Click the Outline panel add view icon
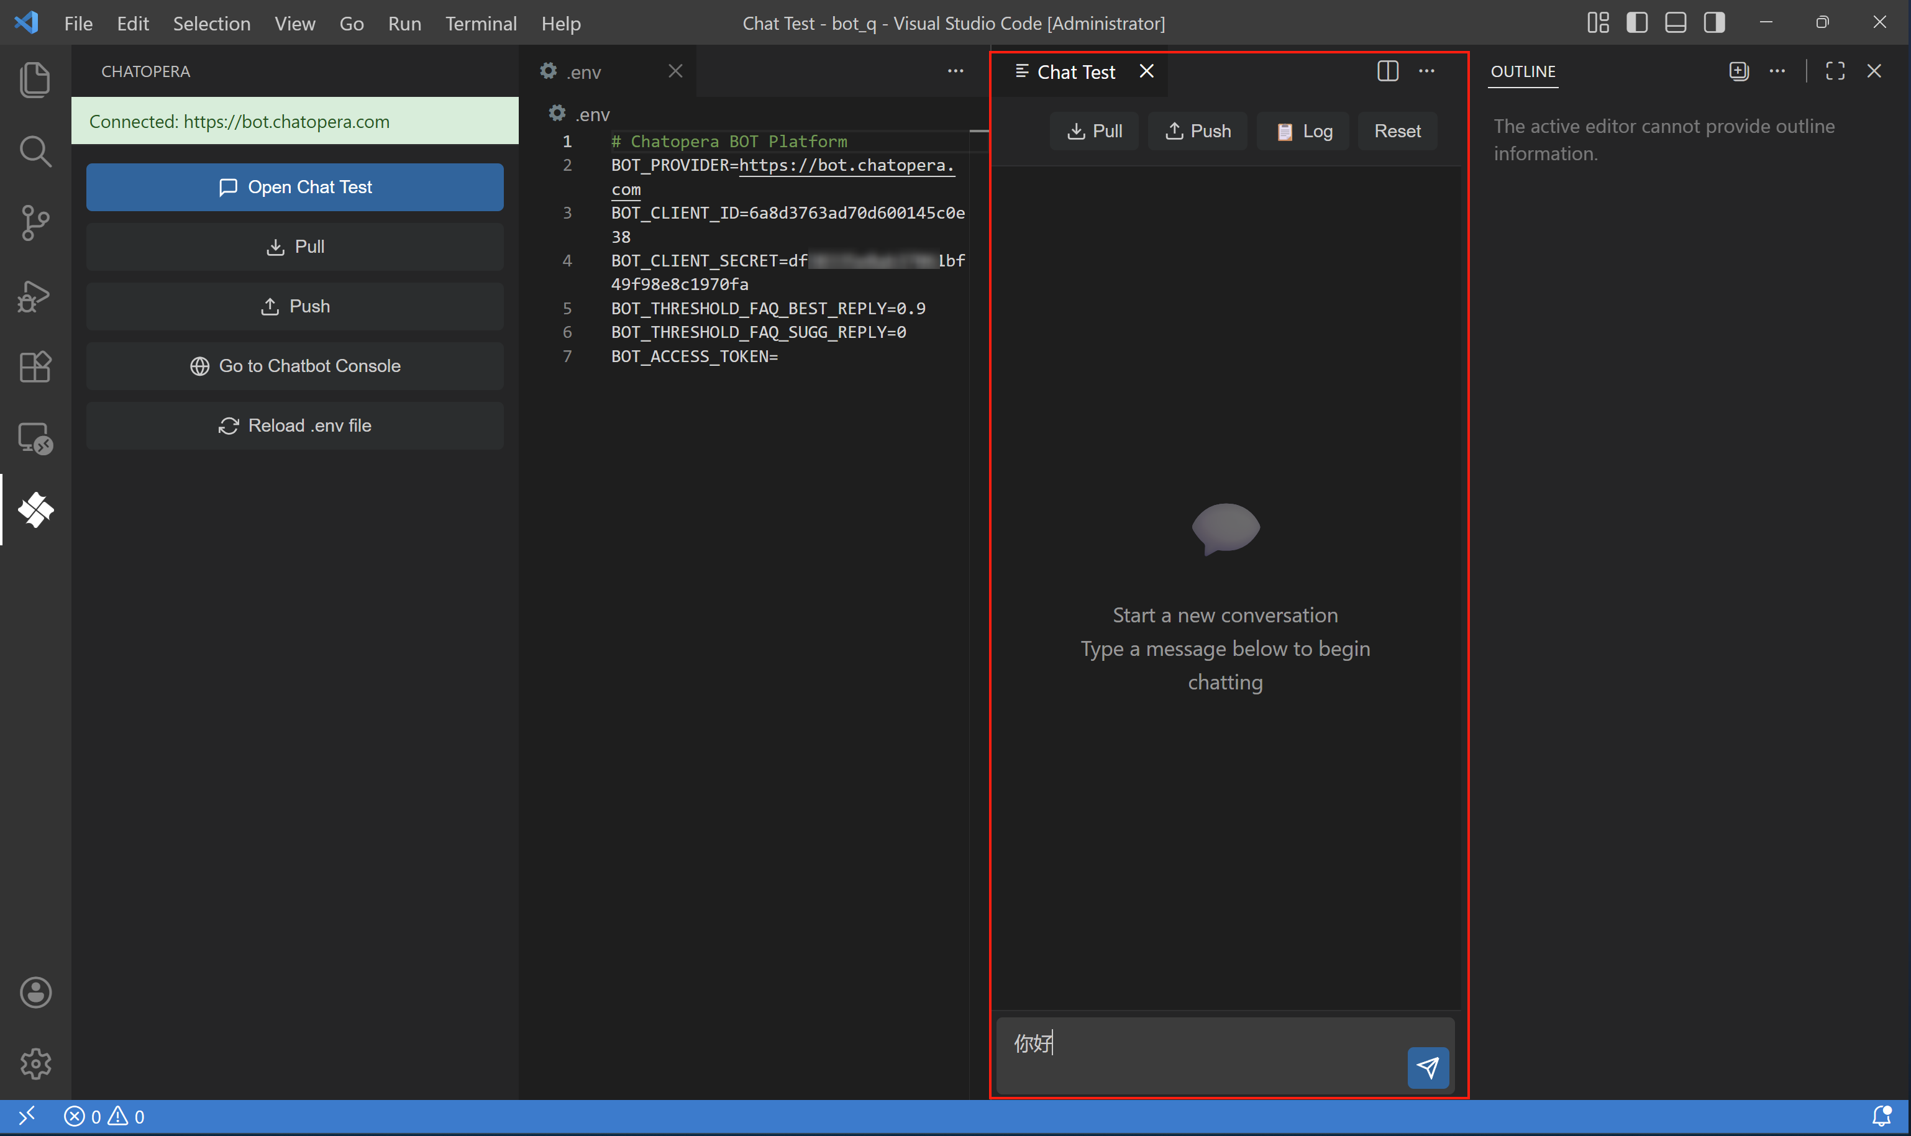Screen dimensions: 1911x1136 [x=1739, y=71]
